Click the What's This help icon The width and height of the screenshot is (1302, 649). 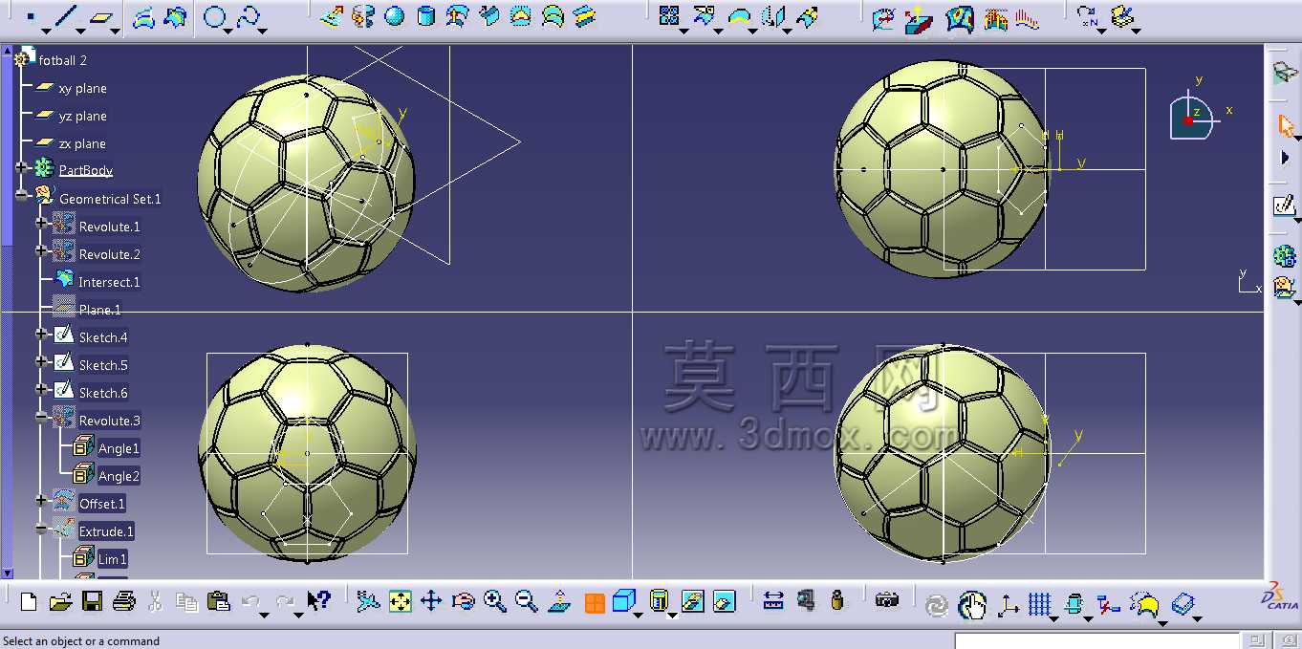click(318, 601)
